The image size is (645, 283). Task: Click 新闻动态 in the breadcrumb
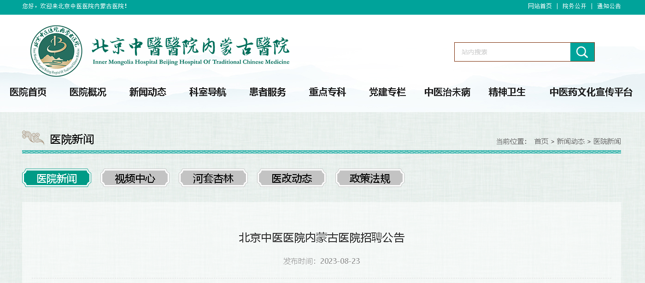tap(570, 141)
